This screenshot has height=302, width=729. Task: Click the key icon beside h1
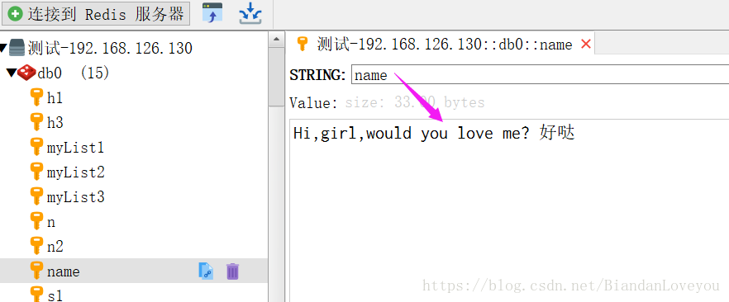[36, 98]
